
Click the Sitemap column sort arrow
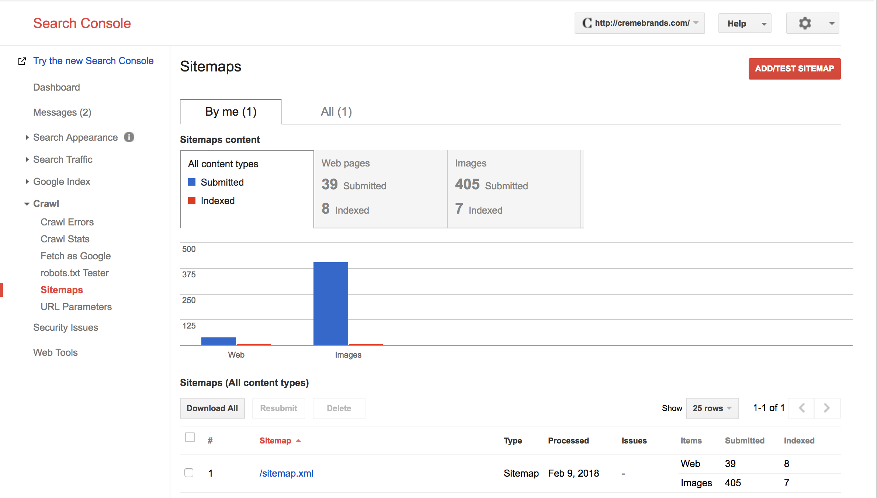pyautogui.click(x=298, y=441)
